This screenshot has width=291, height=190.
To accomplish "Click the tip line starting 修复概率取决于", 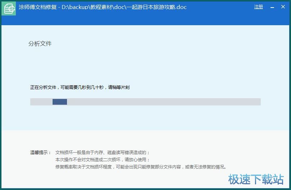I will 141,167.
